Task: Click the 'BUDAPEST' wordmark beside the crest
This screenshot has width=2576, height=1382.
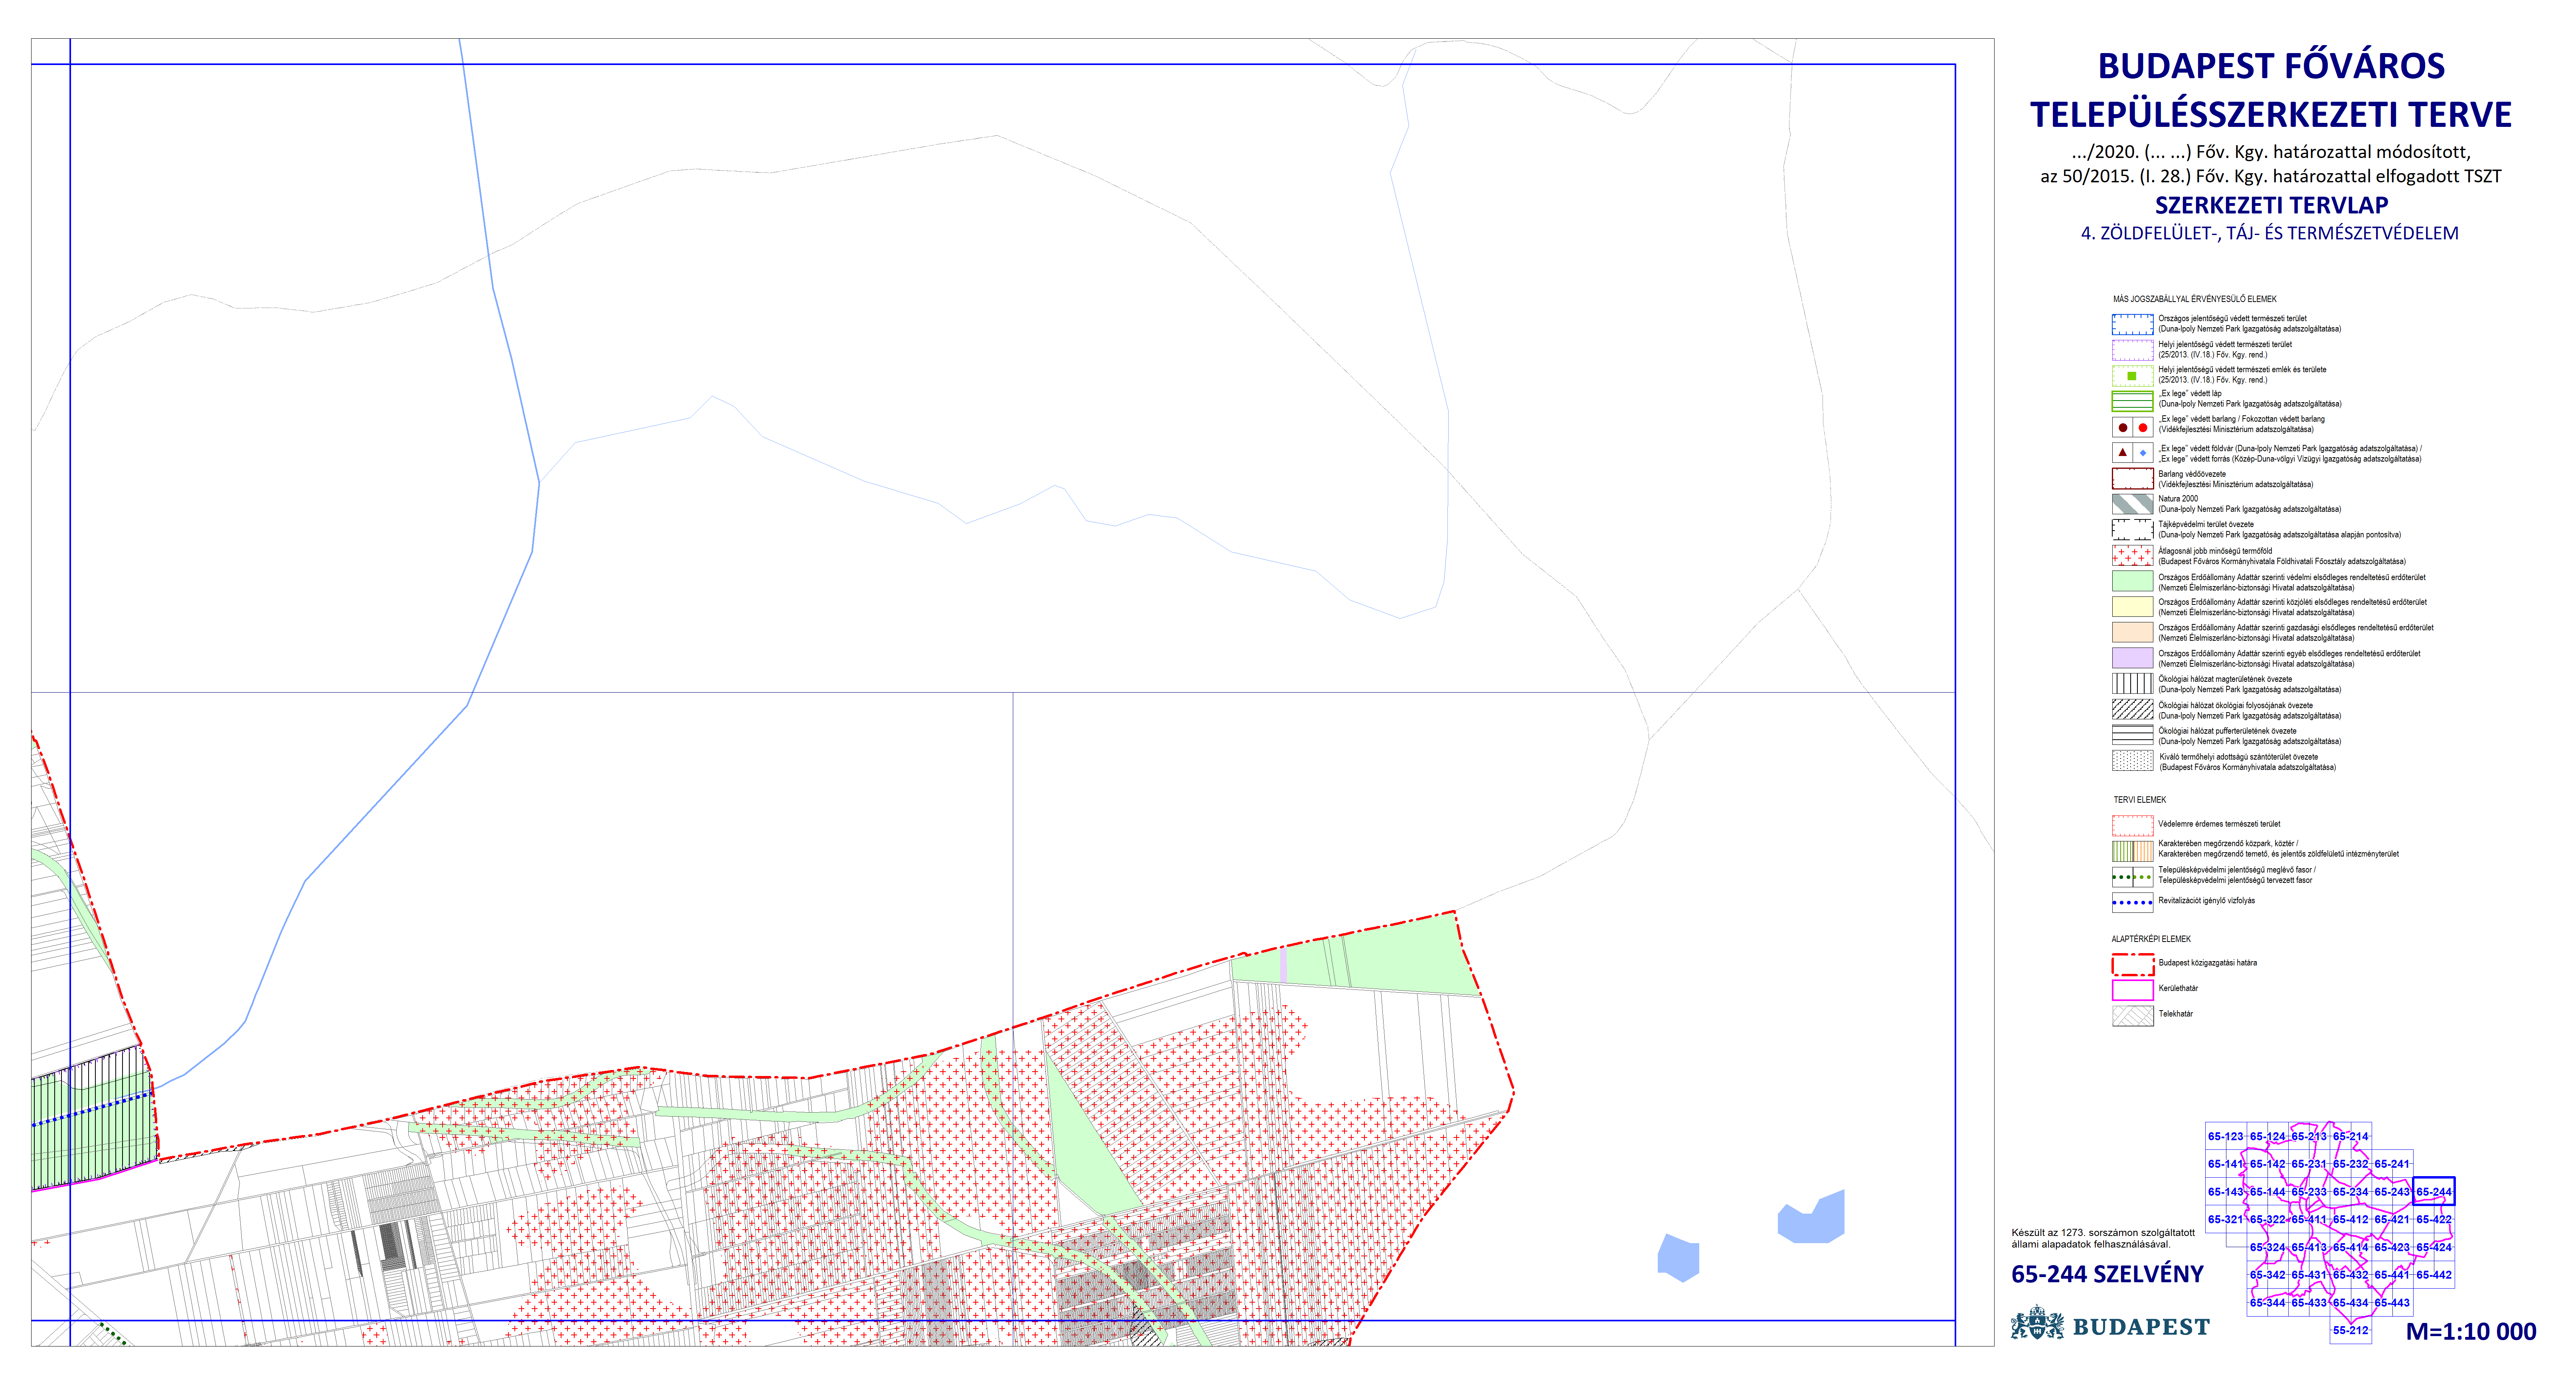Action: coord(2141,1327)
